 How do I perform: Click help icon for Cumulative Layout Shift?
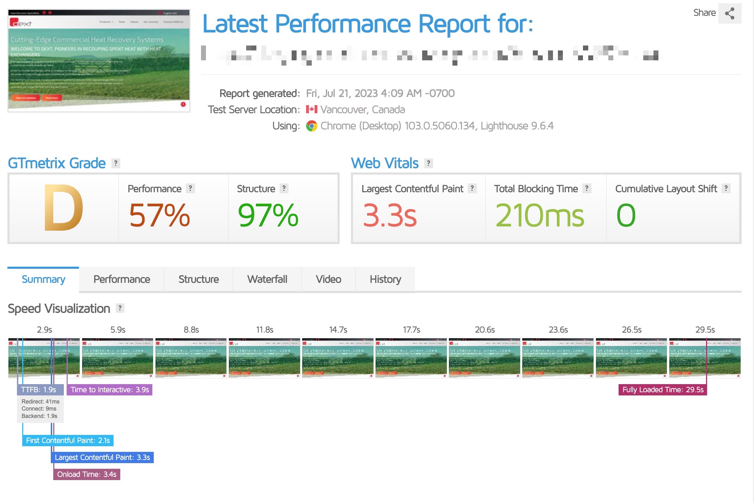(x=726, y=188)
